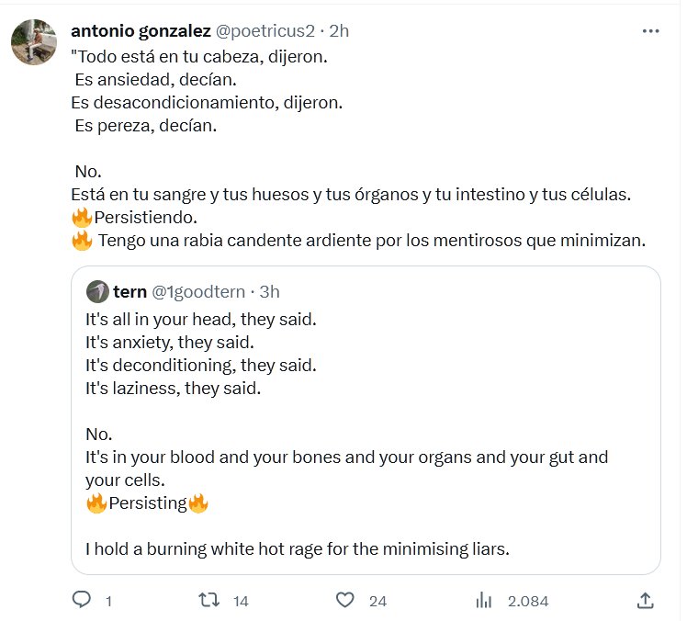Click the like count 24

[377, 602]
